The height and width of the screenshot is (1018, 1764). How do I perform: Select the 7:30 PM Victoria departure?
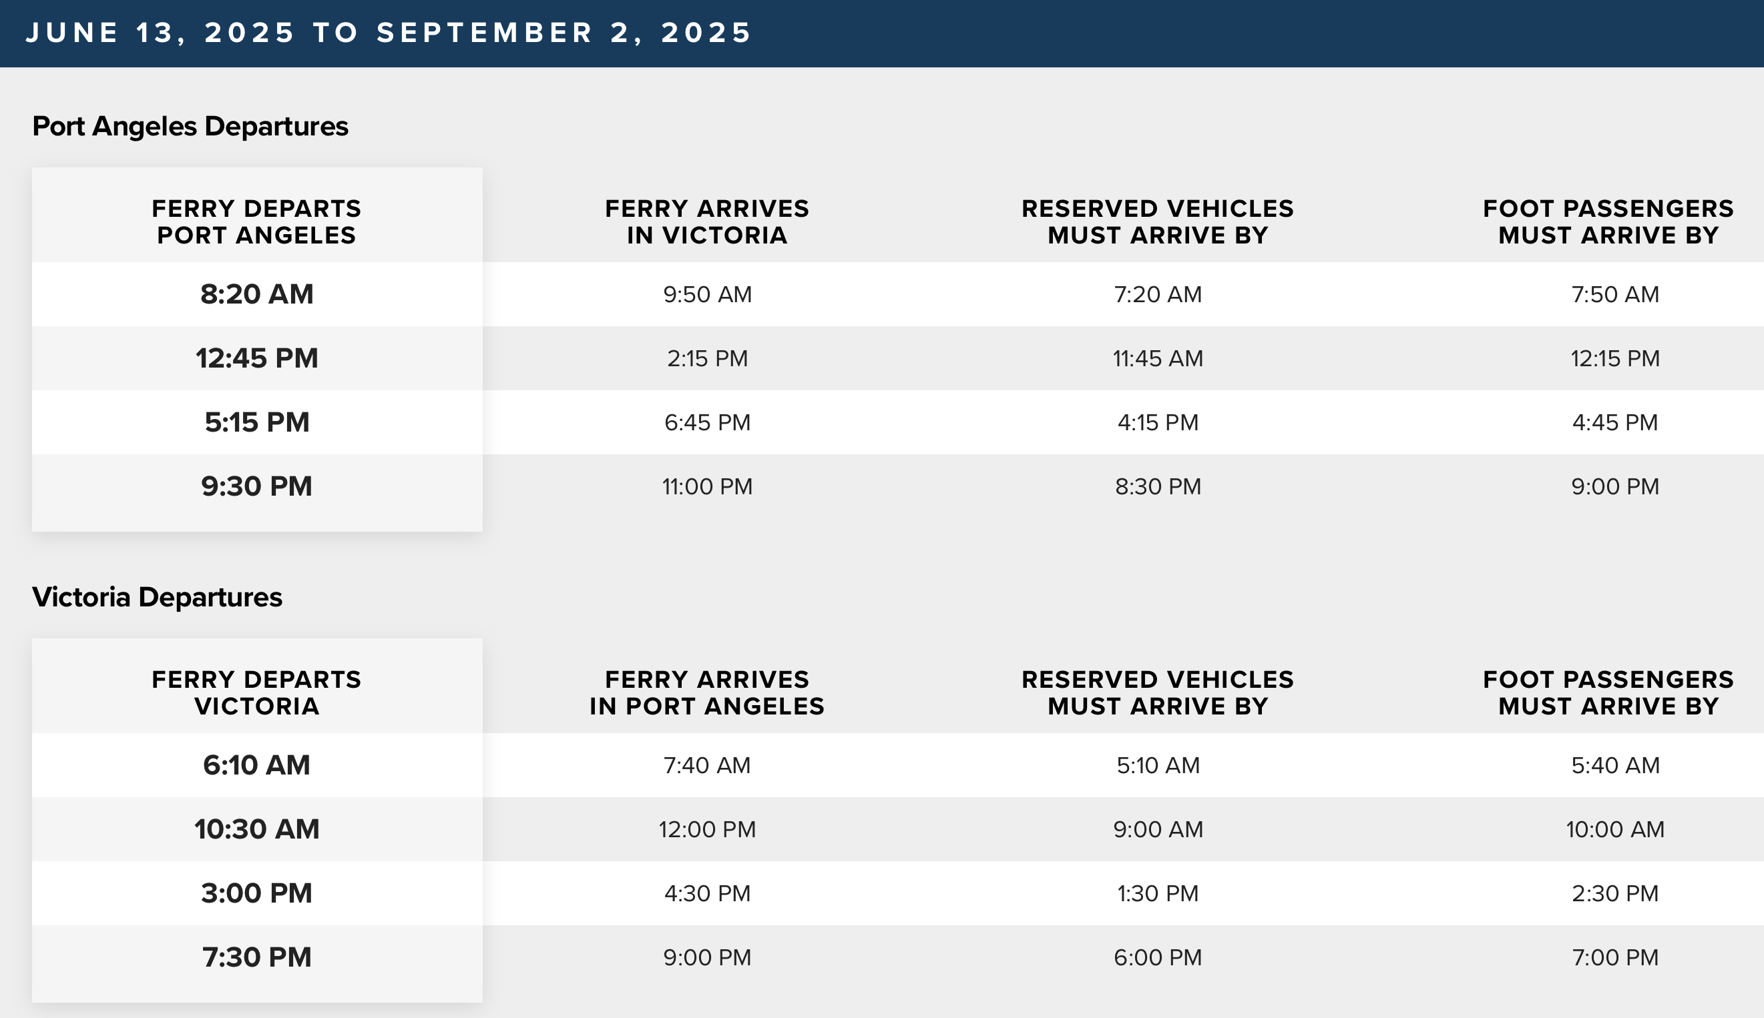257,957
